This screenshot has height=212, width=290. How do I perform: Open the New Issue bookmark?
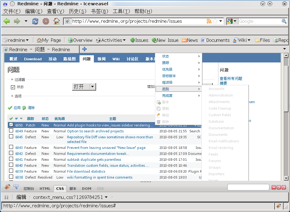[165, 40]
